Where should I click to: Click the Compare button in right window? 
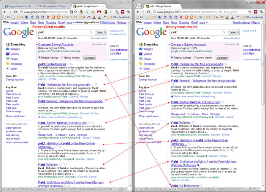(x=222, y=58)
